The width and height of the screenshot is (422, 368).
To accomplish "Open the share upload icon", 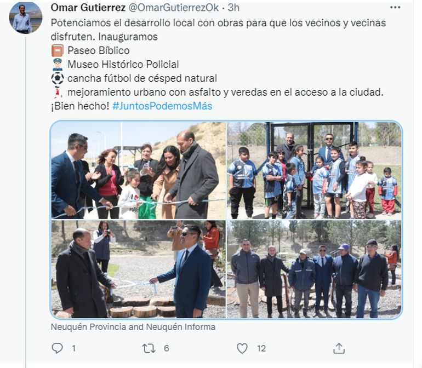I will 339,348.
